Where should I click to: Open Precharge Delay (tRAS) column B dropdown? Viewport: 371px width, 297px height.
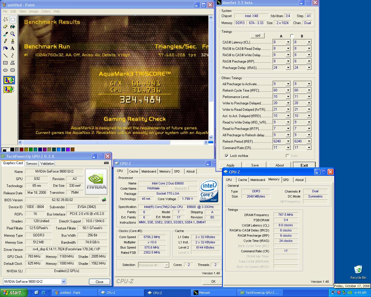(x=309, y=68)
